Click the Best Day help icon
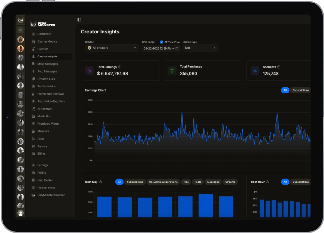This screenshot has height=233, width=324. (100, 182)
